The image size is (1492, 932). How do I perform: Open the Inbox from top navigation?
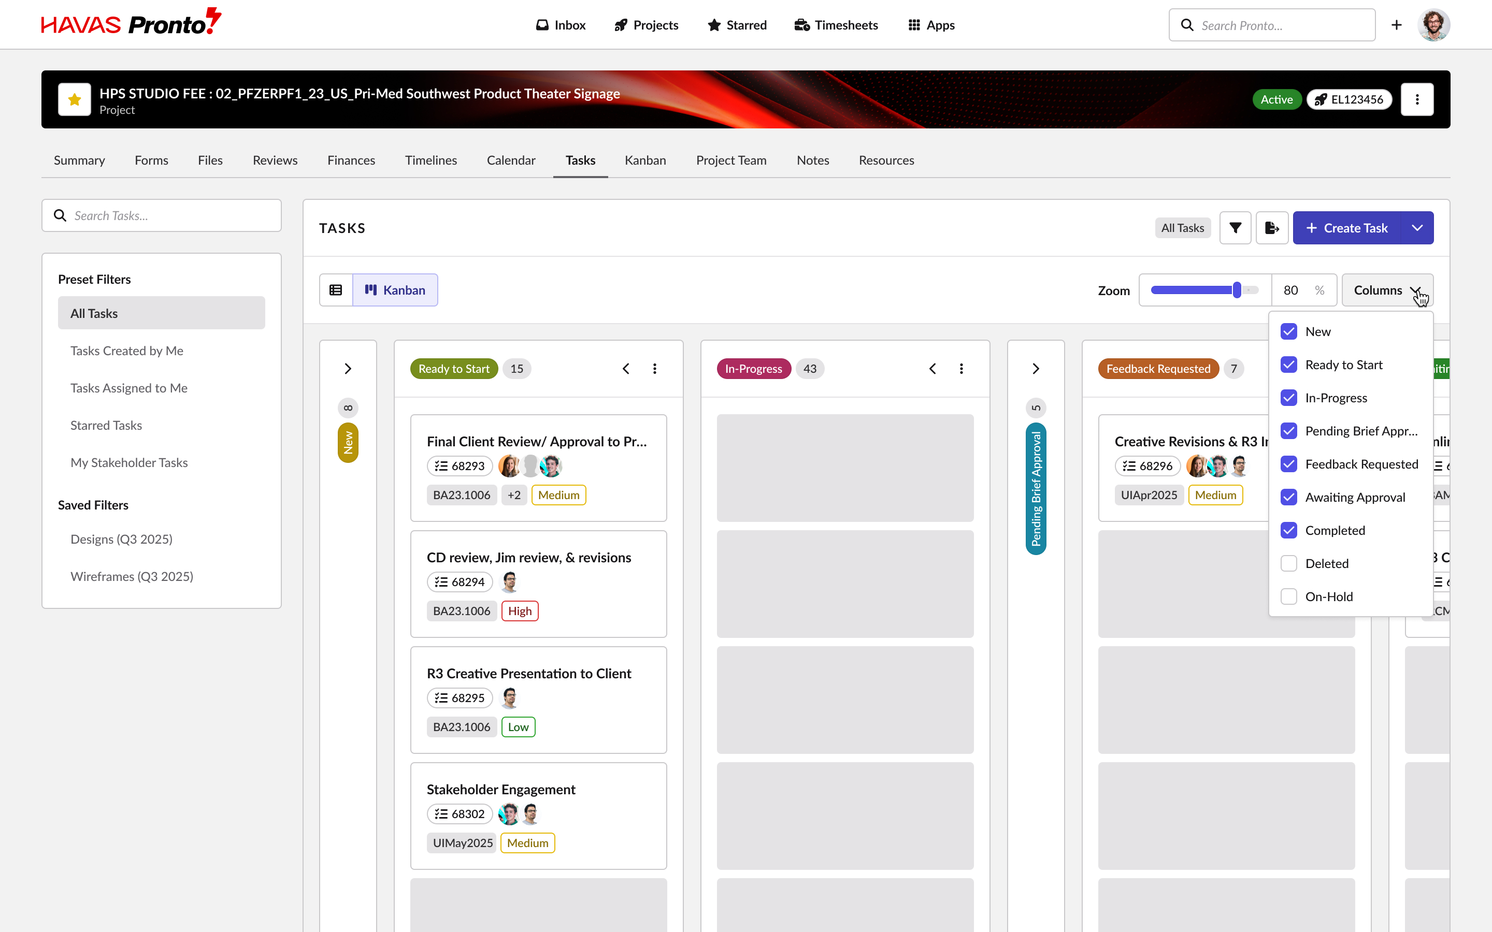pyautogui.click(x=561, y=25)
